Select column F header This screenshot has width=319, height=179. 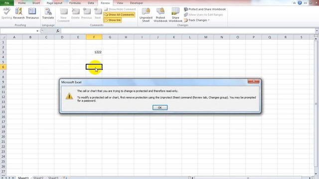click(94, 37)
